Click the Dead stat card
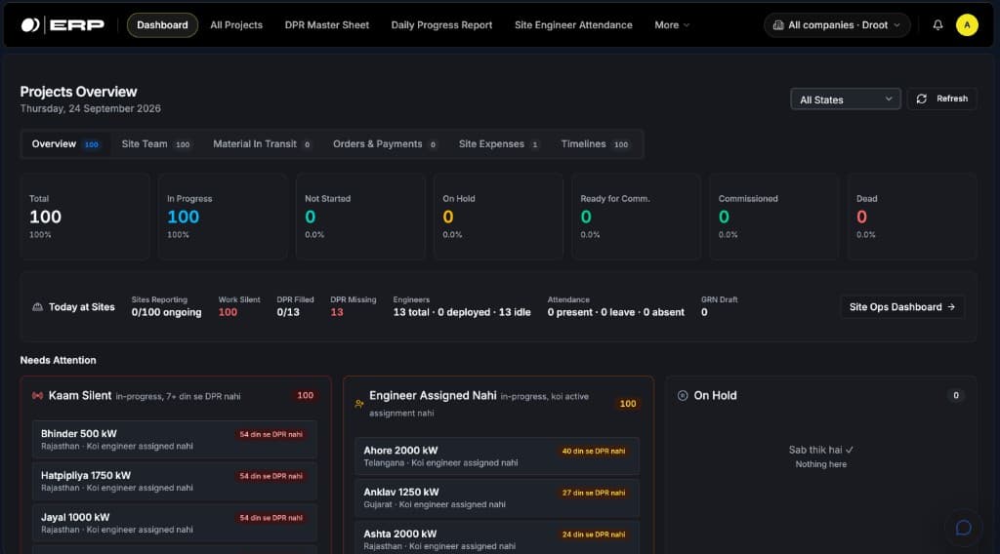1000x554 pixels. [912, 217]
